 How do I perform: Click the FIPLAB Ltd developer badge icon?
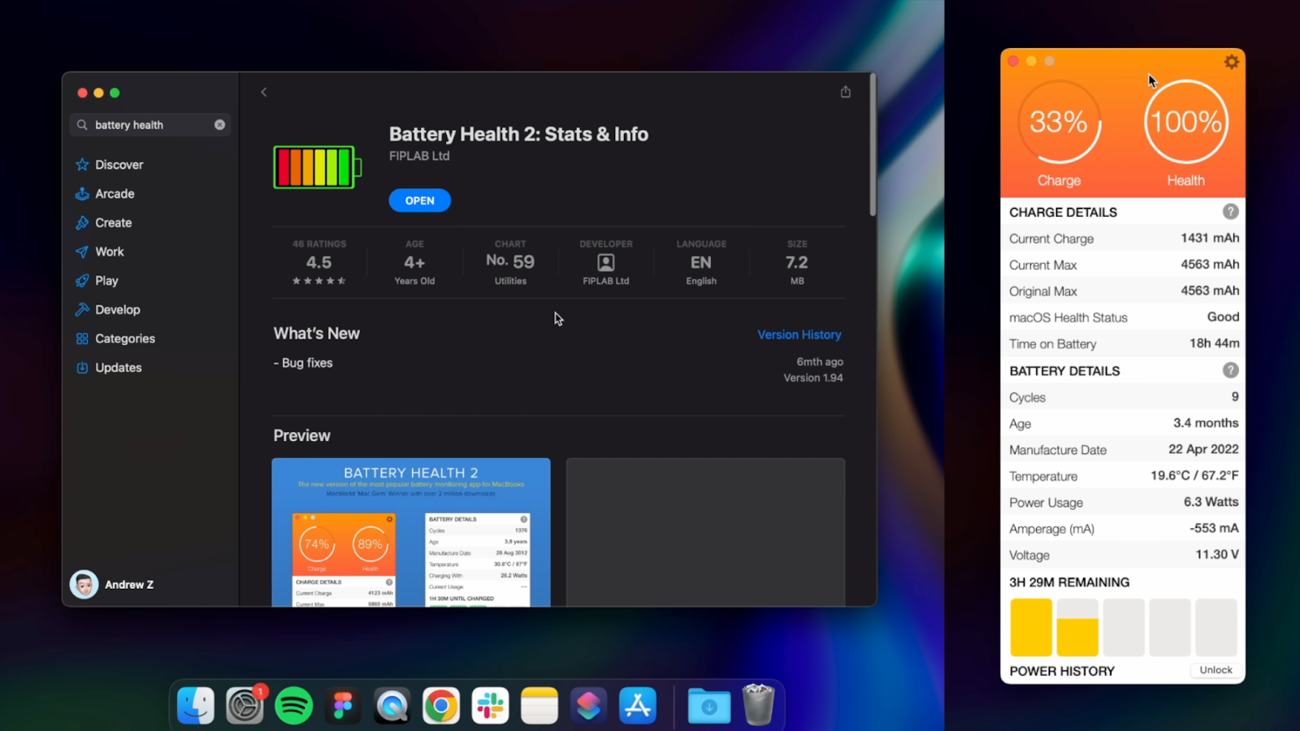point(606,262)
